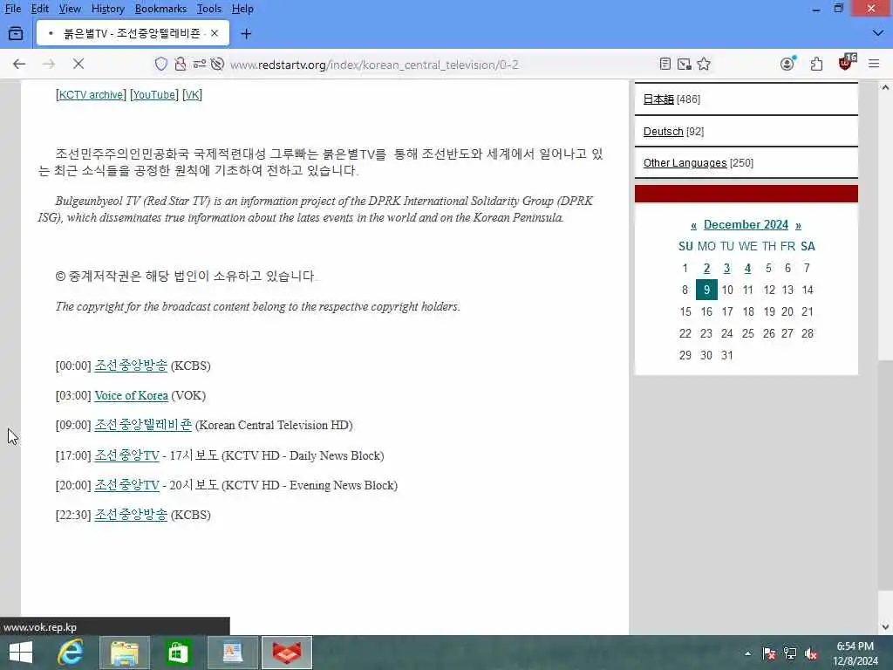
Task: Open the Windows Start button
Action: 21,653
